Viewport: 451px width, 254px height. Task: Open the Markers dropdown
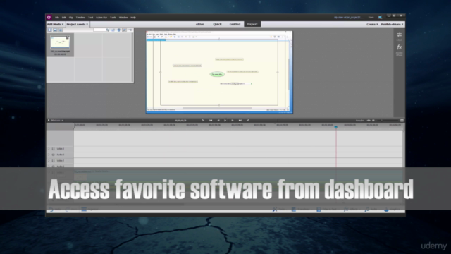pos(56,121)
